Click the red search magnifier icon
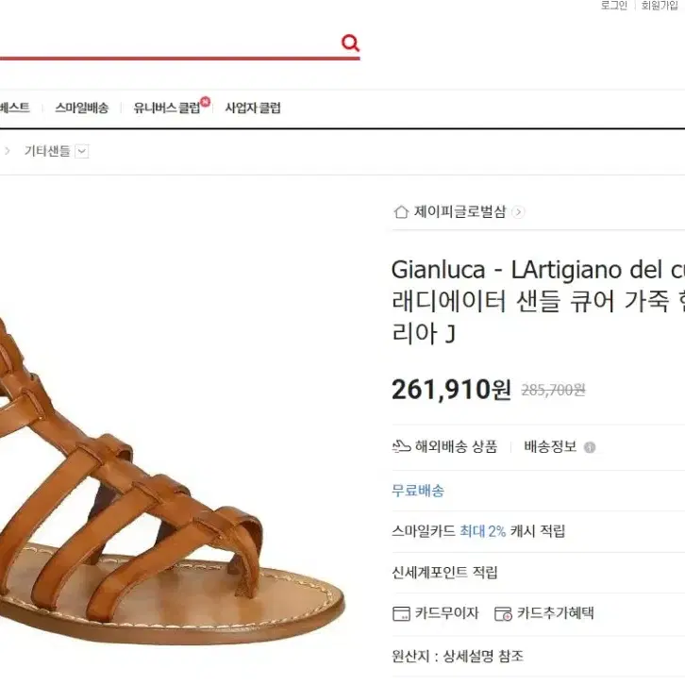Image resolution: width=685 pixels, height=685 pixels. tap(350, 42)
